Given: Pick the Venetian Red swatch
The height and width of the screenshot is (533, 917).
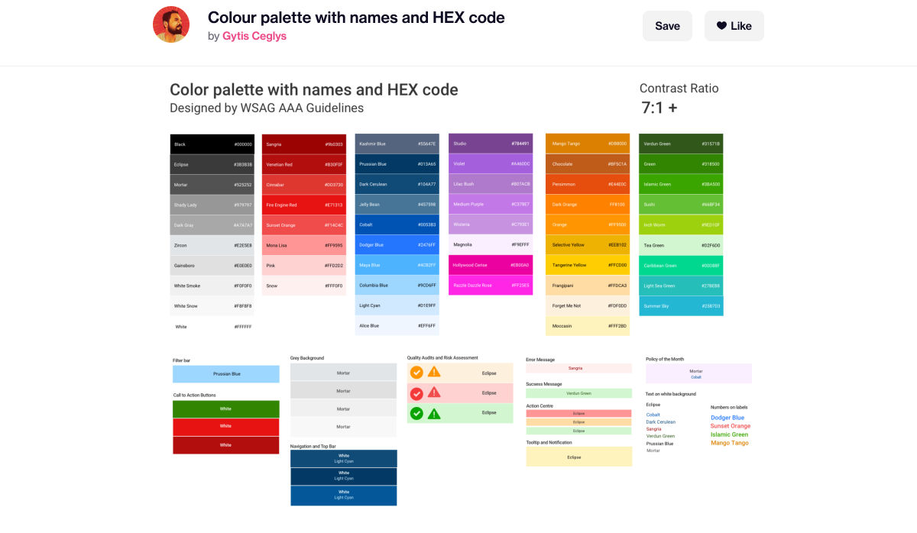Looking at the screenshot, I should point(304,164).
